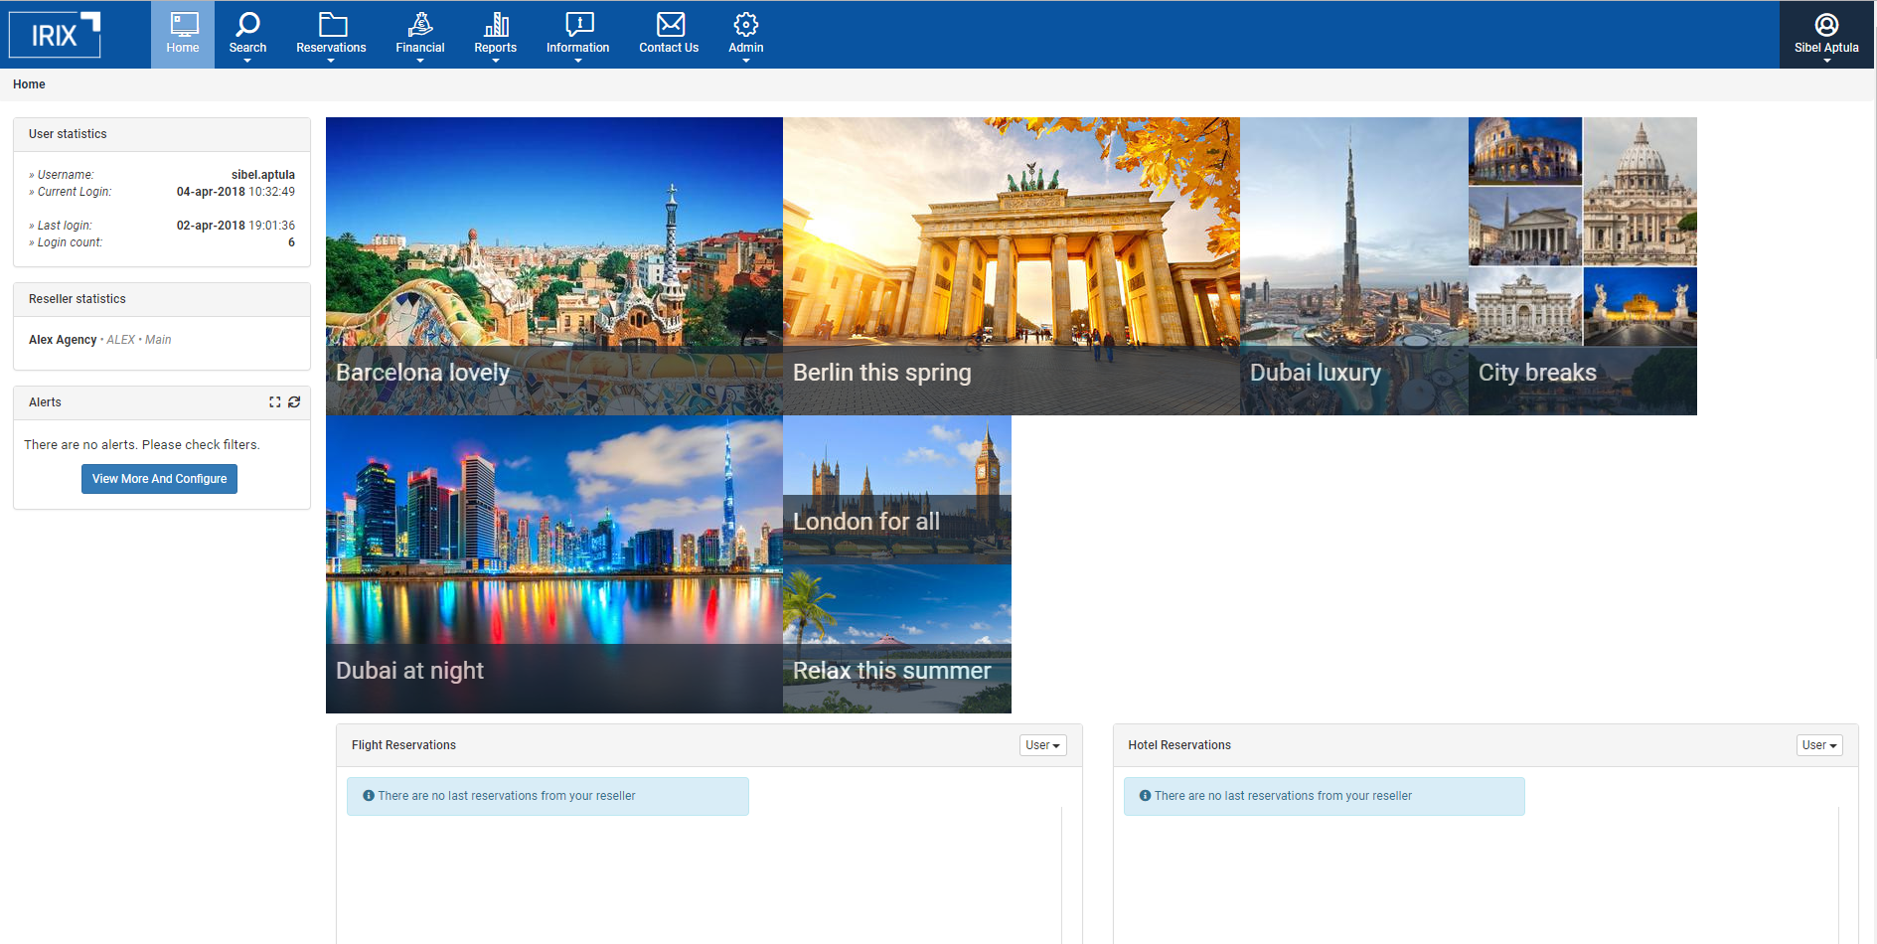Expand the Alerts panel to fullscreen

(x=275, y=401)
